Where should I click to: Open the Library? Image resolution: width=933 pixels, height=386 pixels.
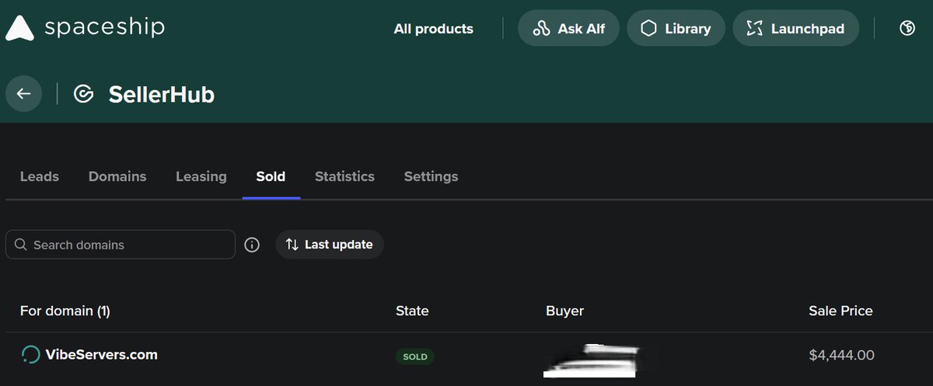(676, 29)
